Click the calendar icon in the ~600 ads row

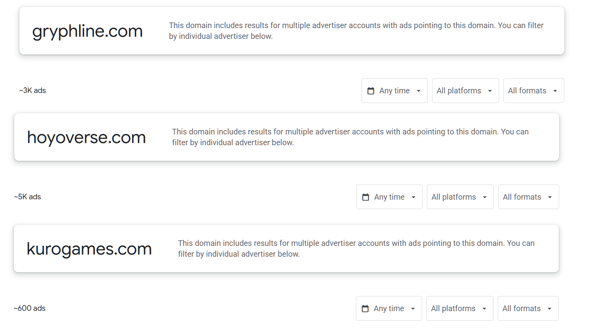(x=365, y=309)
